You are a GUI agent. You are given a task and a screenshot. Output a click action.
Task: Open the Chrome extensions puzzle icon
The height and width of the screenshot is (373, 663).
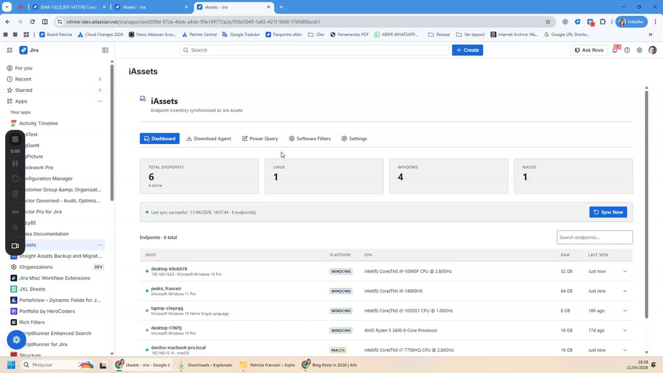(x=603, y=22)
